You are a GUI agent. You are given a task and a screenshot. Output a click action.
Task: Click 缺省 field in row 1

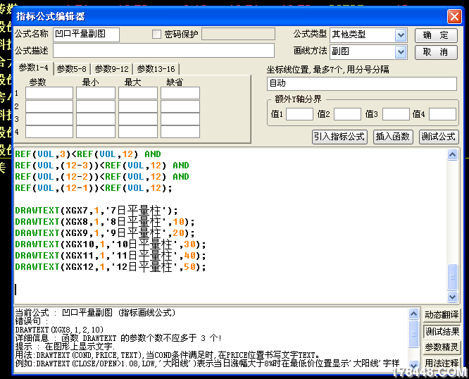(x=180, y=93)
